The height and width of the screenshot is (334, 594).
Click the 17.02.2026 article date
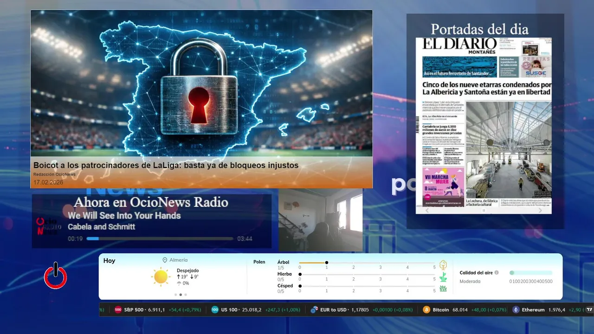tap(48, 182)
